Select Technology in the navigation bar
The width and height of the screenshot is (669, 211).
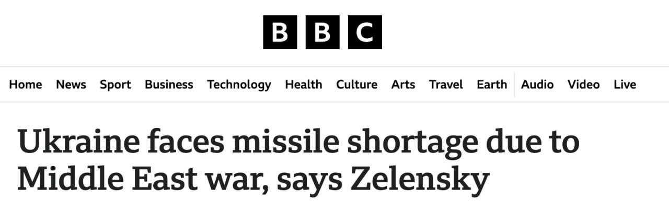coord(239,85)
